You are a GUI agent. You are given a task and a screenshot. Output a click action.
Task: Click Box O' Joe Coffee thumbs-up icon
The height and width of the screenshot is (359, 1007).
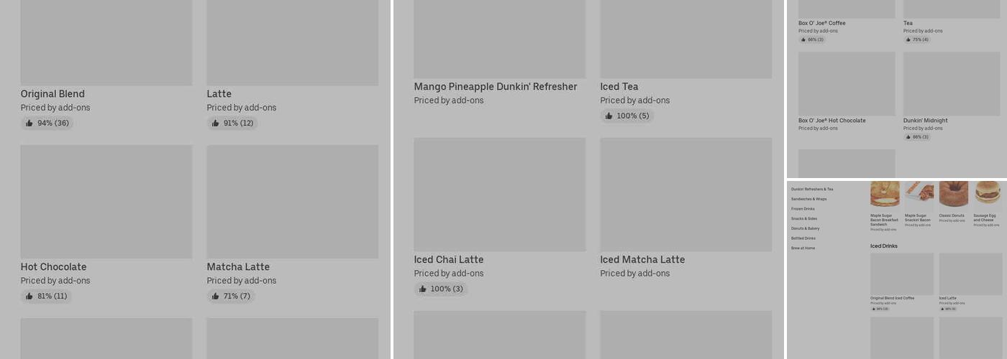click(x=803, y=39)
